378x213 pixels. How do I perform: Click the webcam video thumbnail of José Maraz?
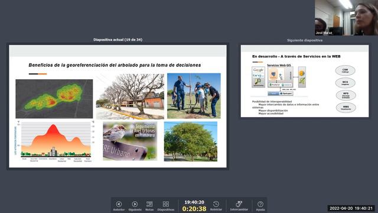(x=346, y=18)
